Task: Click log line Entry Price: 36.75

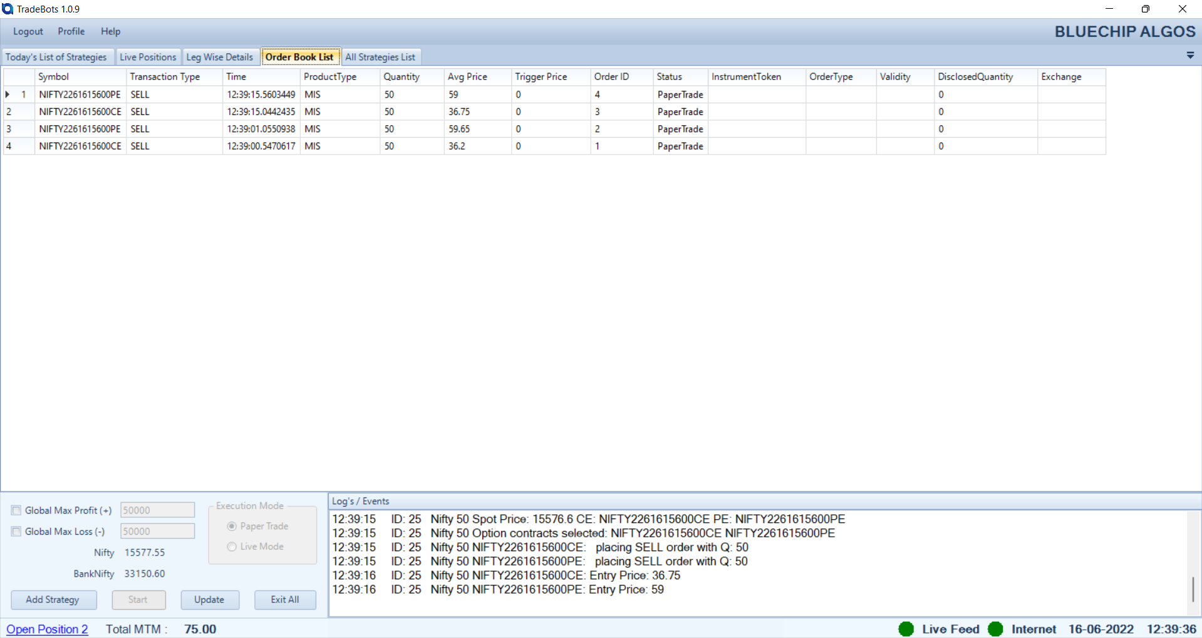Action: [506, 575]
